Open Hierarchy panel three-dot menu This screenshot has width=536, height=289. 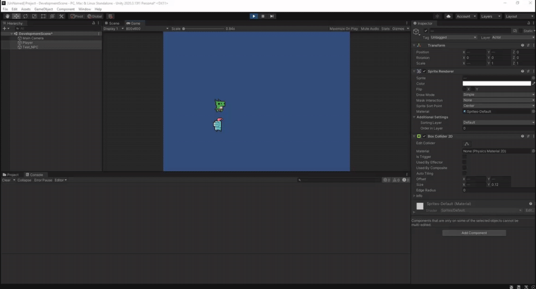point(99,23)
